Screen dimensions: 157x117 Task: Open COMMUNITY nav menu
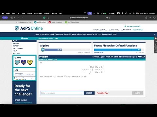click(126, 30)
